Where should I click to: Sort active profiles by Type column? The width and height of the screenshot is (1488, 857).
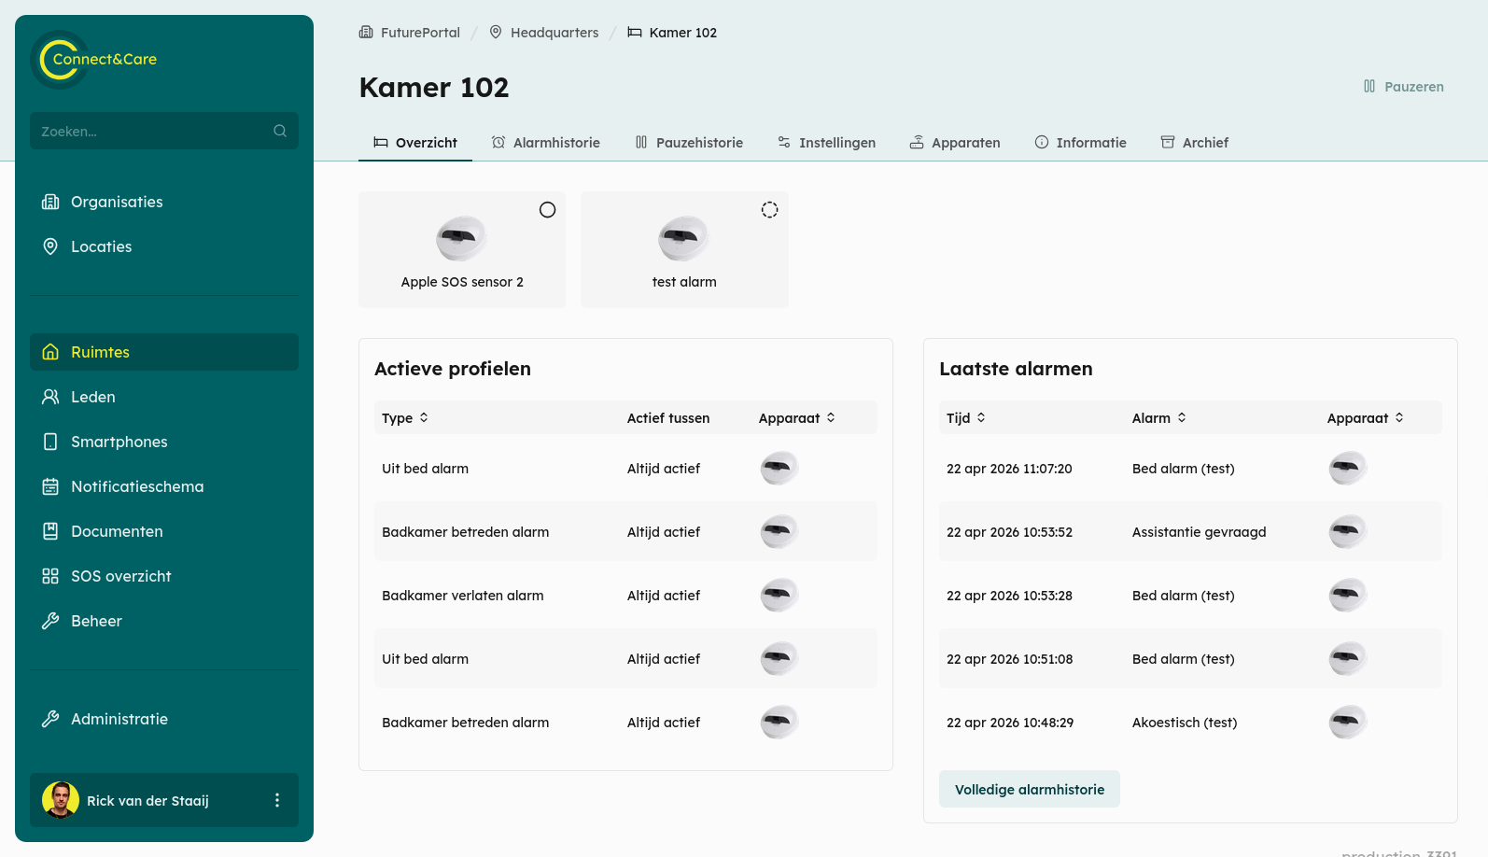pos(405,418)
